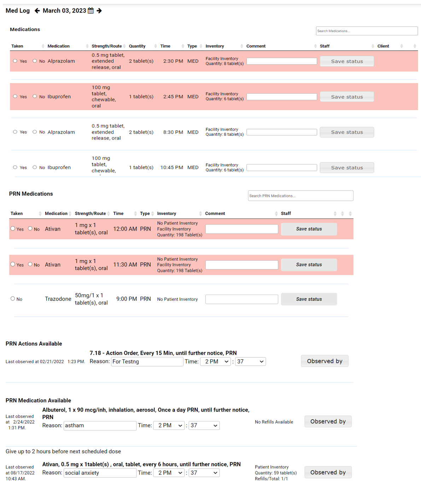Select No for 2:45 PM Ibuprofen

click(x=35, y=96)
